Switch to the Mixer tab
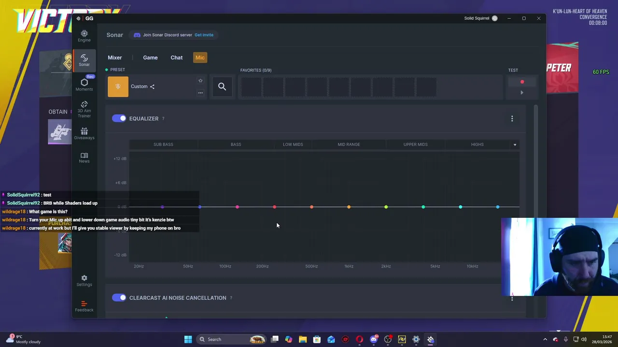618x347 pixels. coord(115,58)
